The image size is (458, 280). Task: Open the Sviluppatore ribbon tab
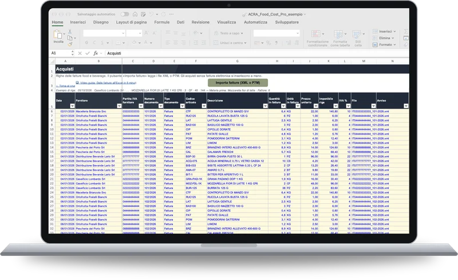(287, 22)
